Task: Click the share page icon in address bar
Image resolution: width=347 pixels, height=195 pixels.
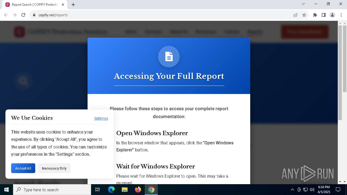Action: (295, 15)
